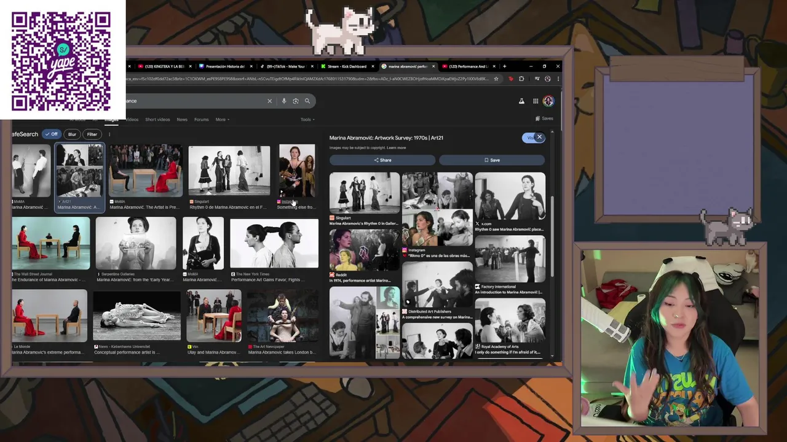Open Le Monde extreme performance thumbnail
Viewport: 787px width, 442px height.
[x=50, y=316]
